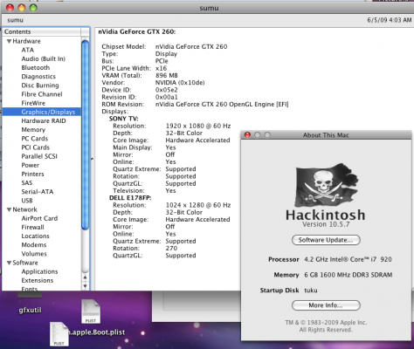Choose Parallel SCSI in the list
Image resolution: width=414 pixels, height=349 pixels.
point(39,156)
